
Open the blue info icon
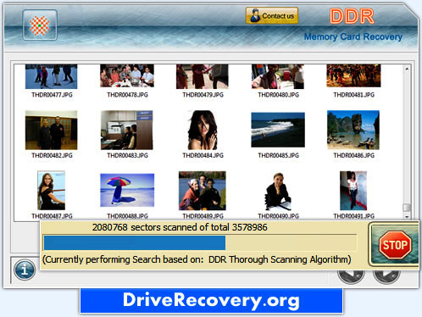tap(25, 270)
